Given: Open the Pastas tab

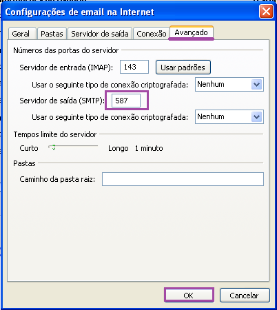Looking at the screenshot, I should [52, 34].
